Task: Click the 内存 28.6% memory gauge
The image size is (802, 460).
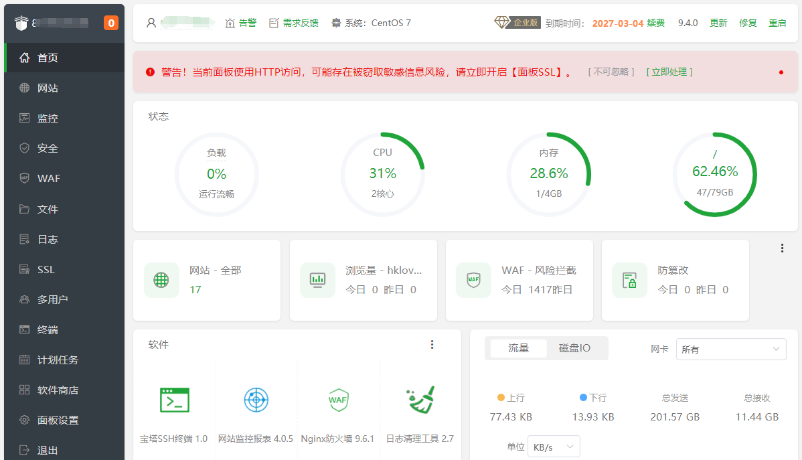Action: click(x=549, y=174)
